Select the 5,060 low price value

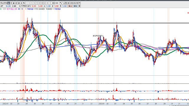[x=65, y=6]
